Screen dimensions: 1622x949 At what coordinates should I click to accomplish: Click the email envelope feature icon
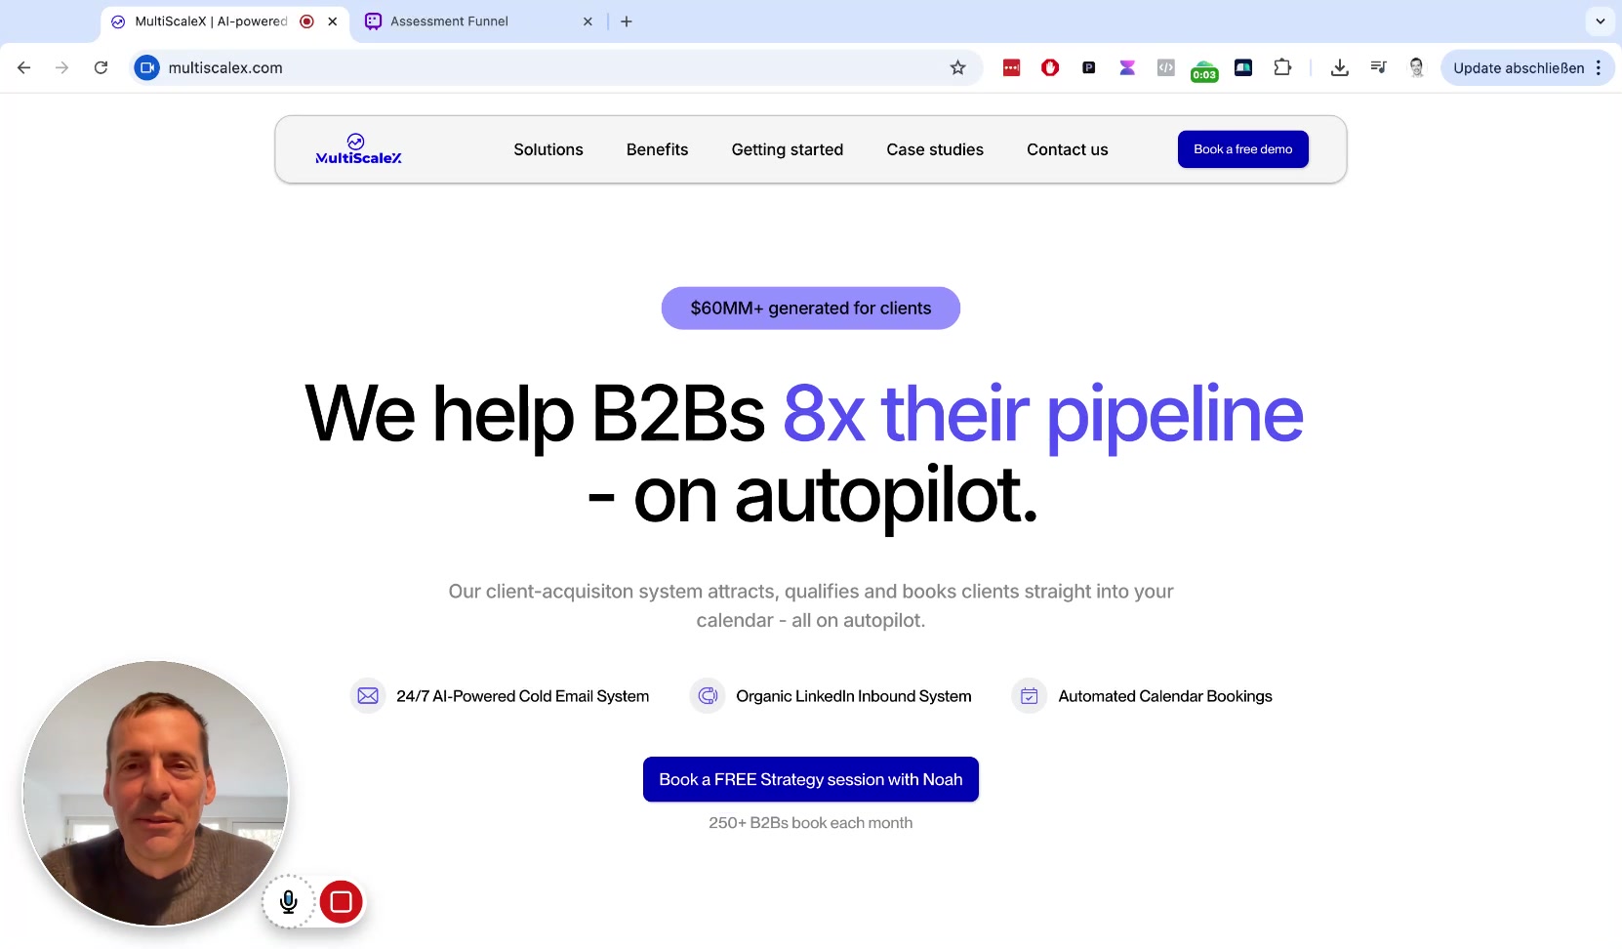point(368,696)
